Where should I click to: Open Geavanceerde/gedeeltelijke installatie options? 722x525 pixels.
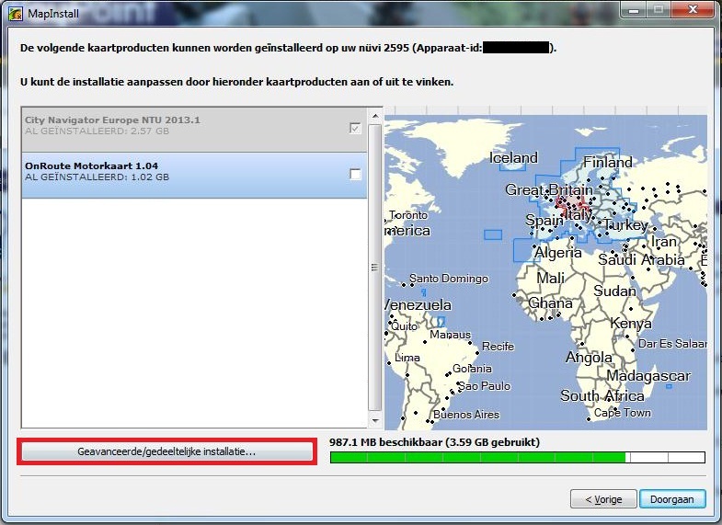coord(167,451)
